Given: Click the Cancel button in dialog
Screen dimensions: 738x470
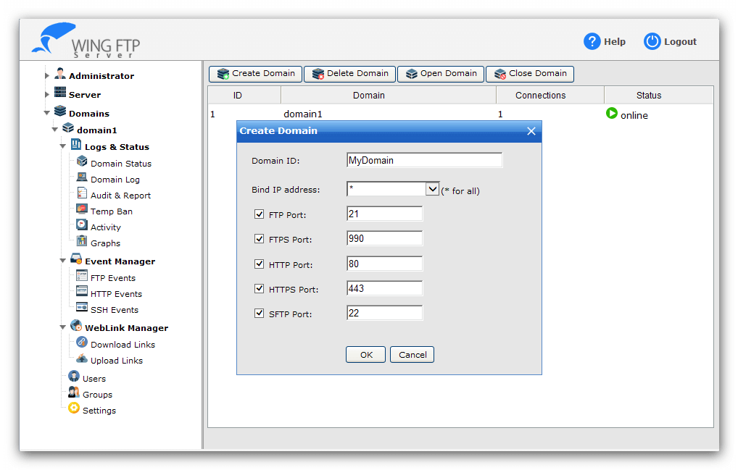Looking at the screenshot, I should click(412, 355).
